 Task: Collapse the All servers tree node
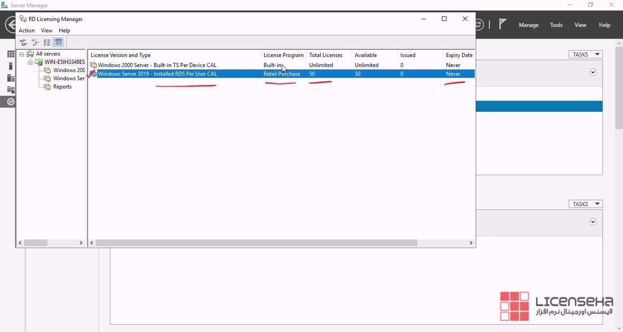21,54
